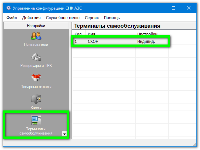Open the Файл menu
This screenshot has width=200, height=150.
point(11,18)
